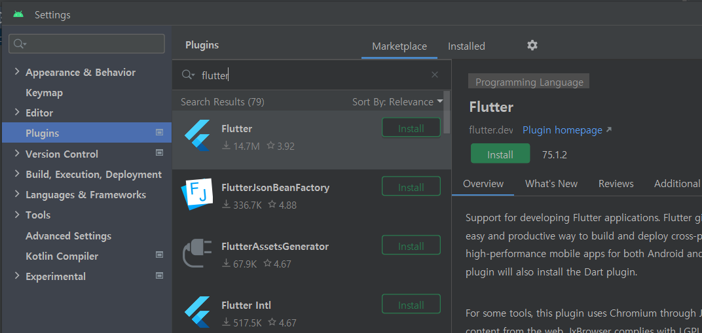Click the 517.5K download count

(x=247, y=323)
